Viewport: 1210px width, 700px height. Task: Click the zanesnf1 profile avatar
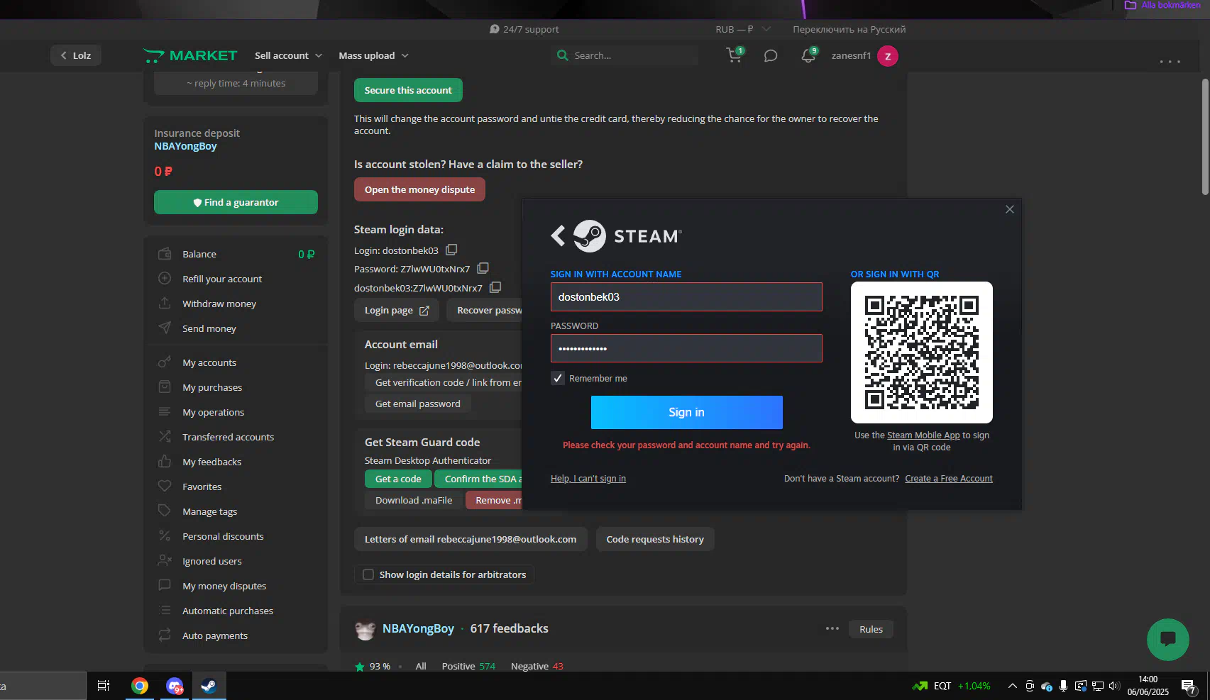(x=887, y=55)
